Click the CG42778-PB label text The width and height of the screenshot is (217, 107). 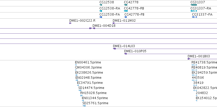pos(134,14)
